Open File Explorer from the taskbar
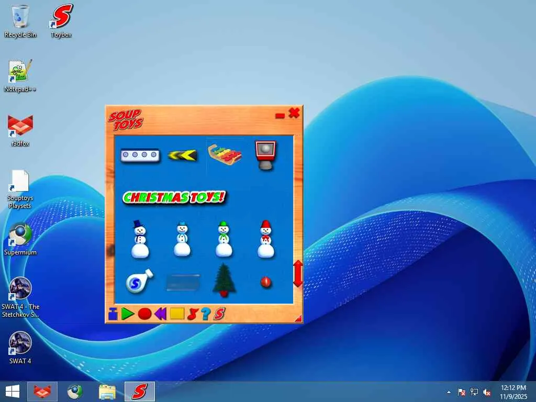Screen dimensions: 536x402 [x=107, y=392]
